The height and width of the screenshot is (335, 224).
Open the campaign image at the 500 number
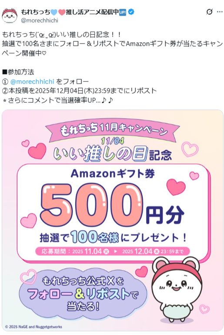91,205
